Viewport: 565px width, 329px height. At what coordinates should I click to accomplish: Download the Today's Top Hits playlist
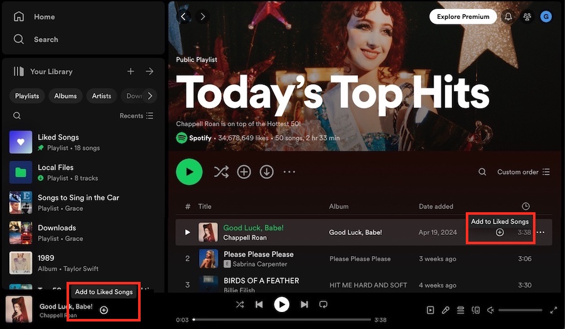point(267,172)
